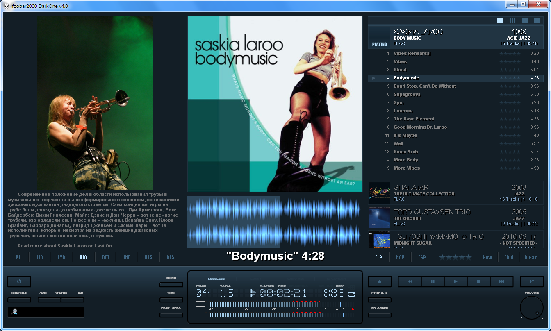The width and height of the screenshot is (551, 331).
Task: Open the MENU selector panel
Action: (x=171, y=284)
